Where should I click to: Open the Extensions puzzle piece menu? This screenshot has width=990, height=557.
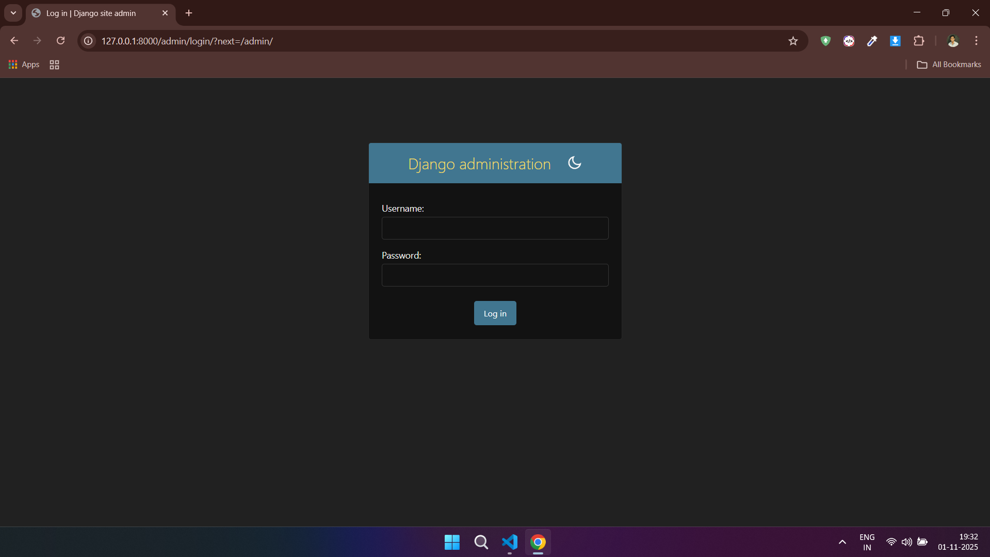coord(919,41)
